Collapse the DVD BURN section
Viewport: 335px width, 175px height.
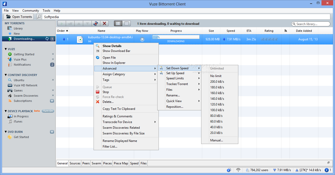6,132
